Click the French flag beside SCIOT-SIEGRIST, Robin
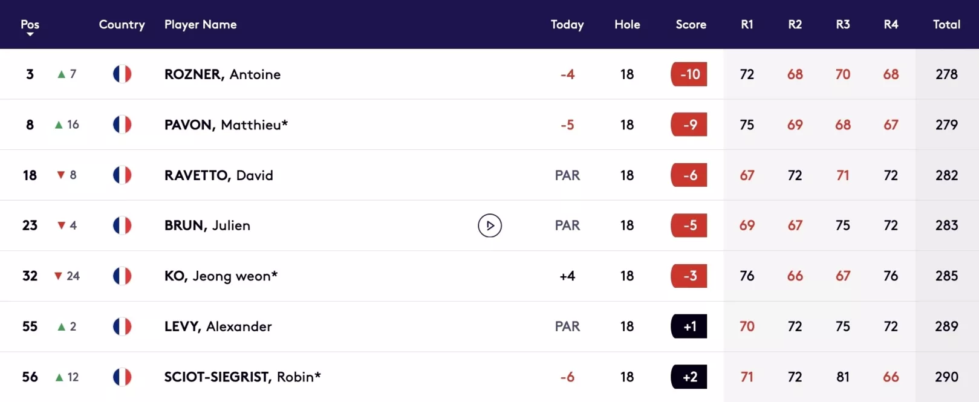 coord(122,377)
